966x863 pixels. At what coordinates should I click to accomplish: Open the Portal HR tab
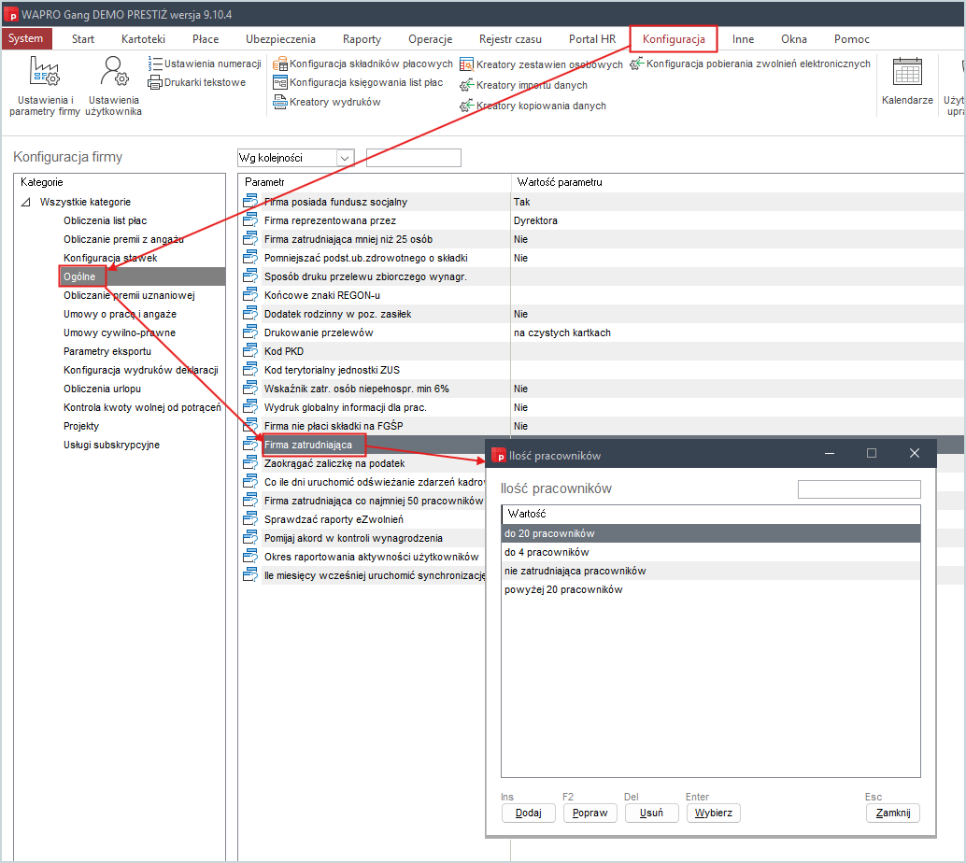coord(592,39)
